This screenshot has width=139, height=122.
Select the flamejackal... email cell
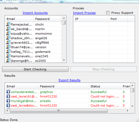coord(21,25)
